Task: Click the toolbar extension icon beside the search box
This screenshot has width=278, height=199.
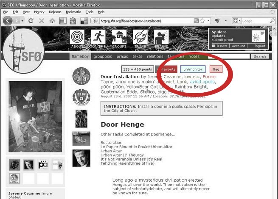Action: 217,21
